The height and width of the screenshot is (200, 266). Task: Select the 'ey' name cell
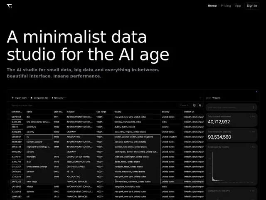coord(39,137)
